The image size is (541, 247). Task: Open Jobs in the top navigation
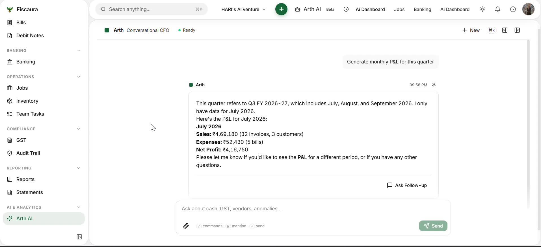point(399,9)
